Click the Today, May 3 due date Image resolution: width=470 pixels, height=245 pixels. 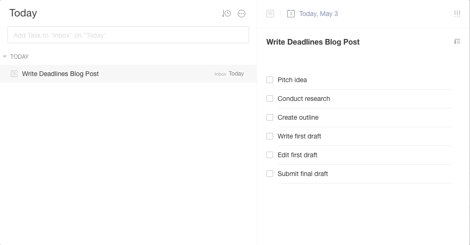click(x=318, y=14)
